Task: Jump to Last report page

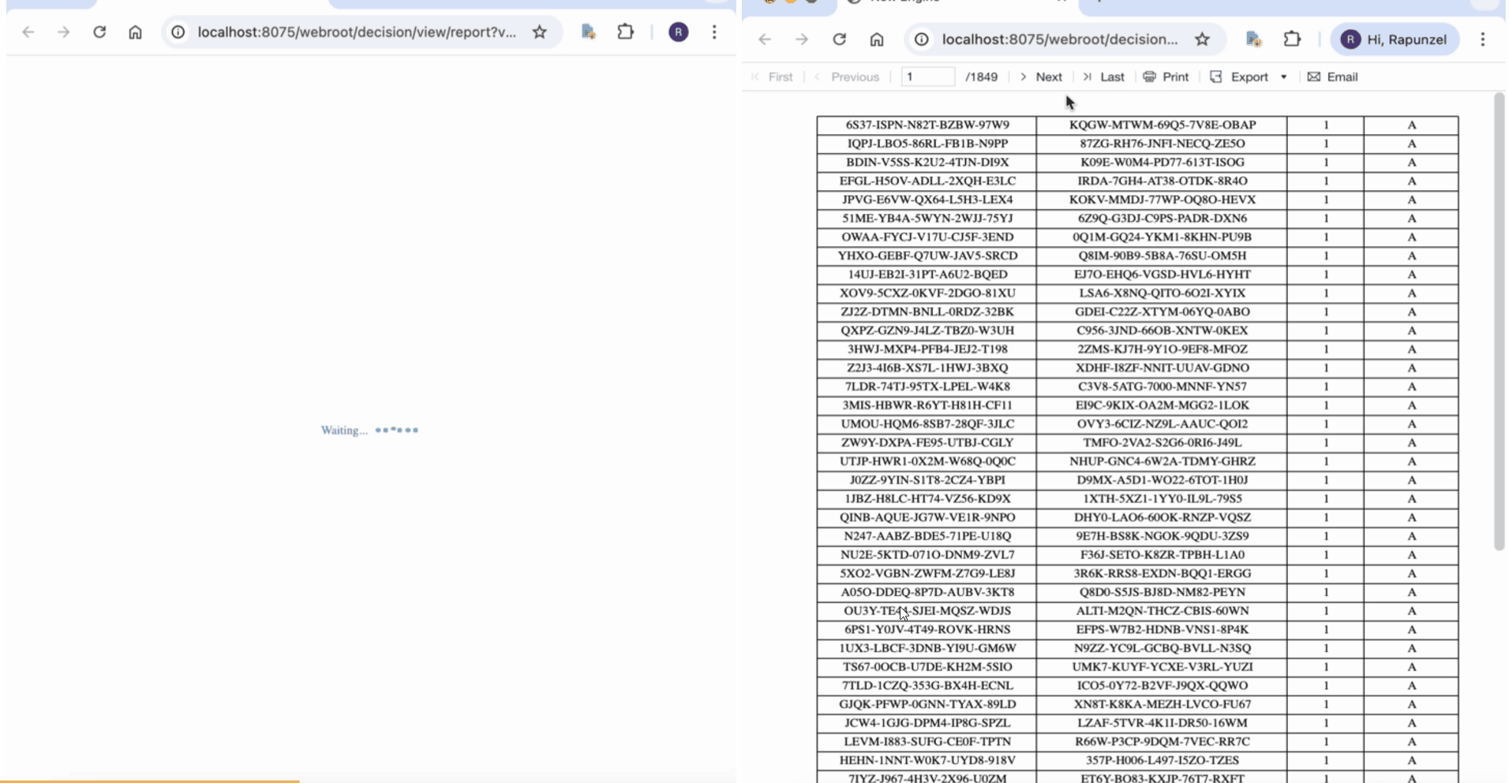Action: (x=1103, y=77)
